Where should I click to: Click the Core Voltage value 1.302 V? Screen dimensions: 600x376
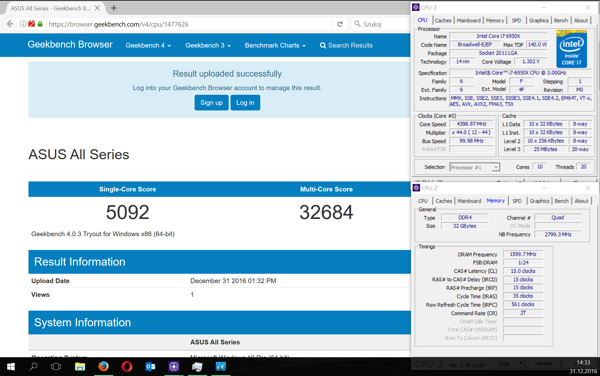[531, 62]
